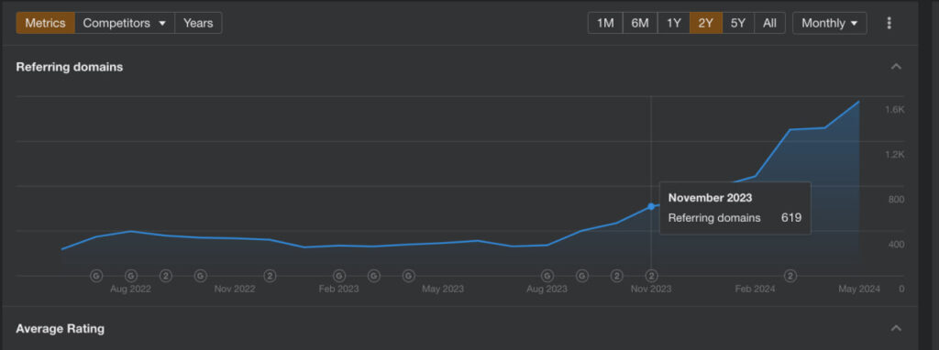939x350 pixels.
Task: Select the 6M time range
Action: pyautogui.click(x=640, y=23)
